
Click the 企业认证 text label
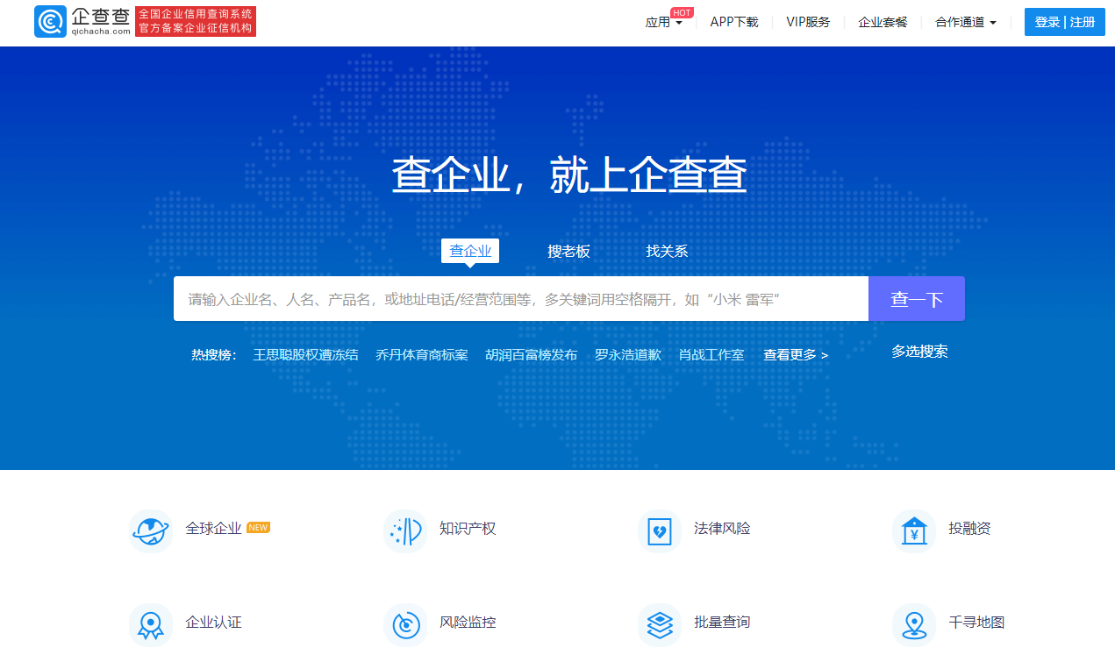tap(213, 623)
